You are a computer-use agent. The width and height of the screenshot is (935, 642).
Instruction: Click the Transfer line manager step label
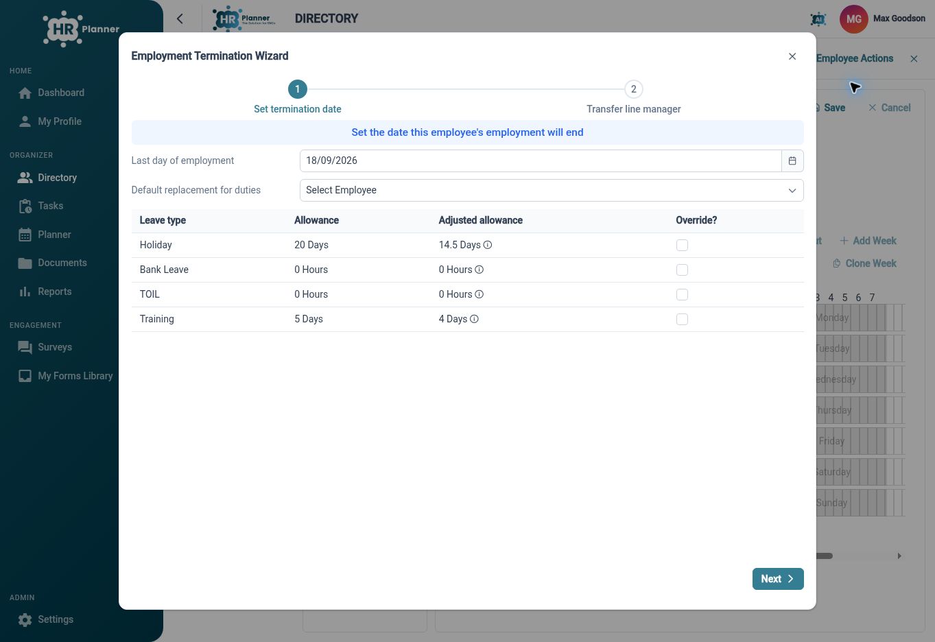click(634, 109)
